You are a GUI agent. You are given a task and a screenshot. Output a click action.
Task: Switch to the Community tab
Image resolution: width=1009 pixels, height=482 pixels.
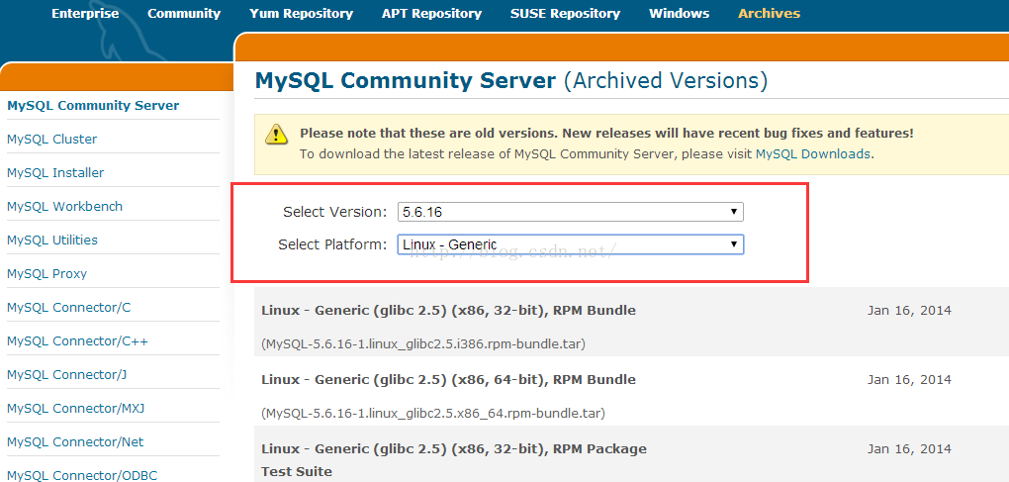pyautogui.click(x=184, y=14)
